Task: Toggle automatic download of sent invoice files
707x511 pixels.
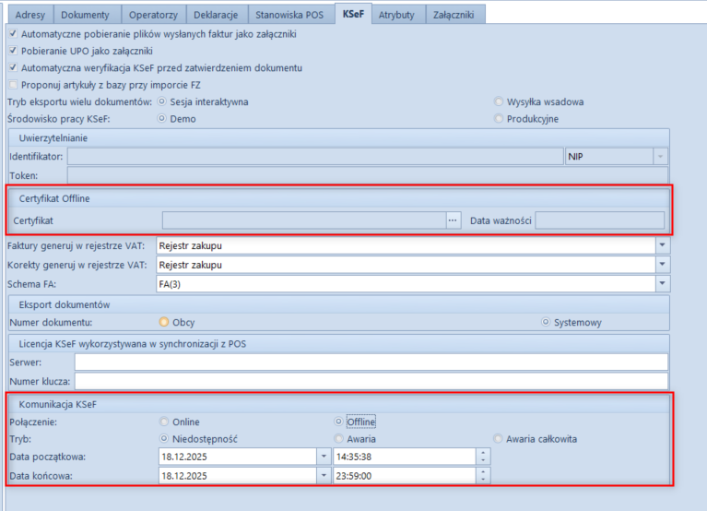Action: [12, 34]
